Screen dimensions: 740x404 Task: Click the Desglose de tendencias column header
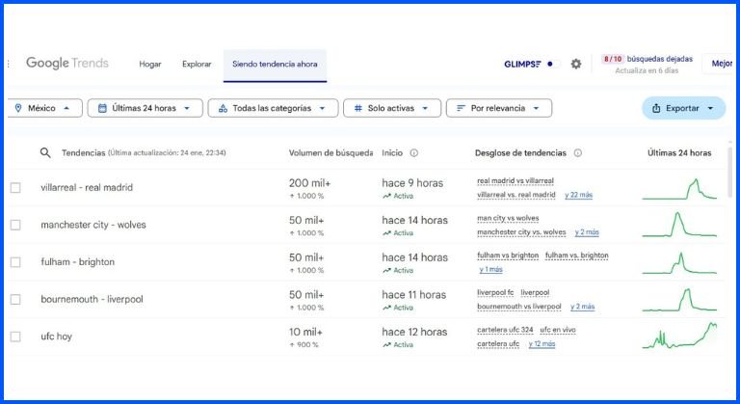(520, 152)
